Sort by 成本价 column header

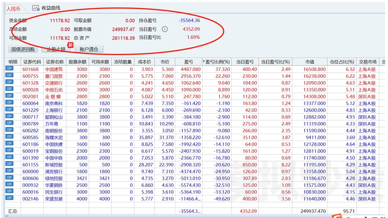(144, 62)
